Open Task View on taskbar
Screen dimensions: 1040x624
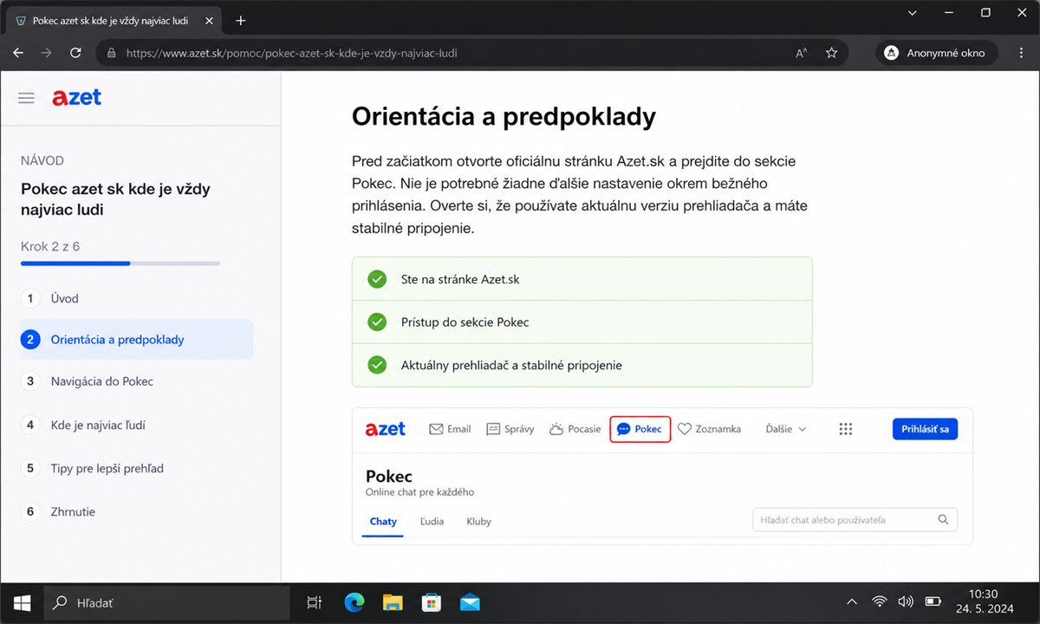point(315,602)
